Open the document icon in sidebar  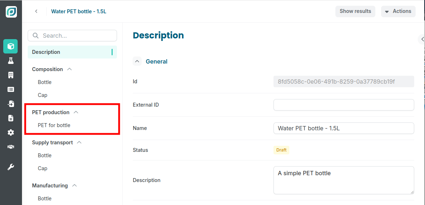(x=10, y=118)
